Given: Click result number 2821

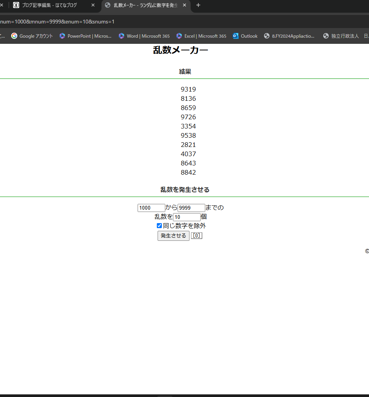Looking at the screenshot, I should point(188,145).
